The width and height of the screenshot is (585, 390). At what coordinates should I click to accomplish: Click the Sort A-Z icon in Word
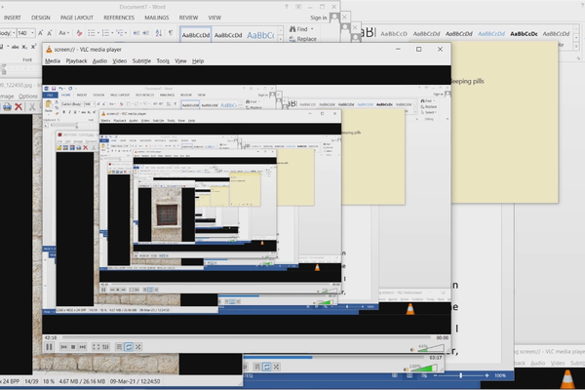[159, 33]
